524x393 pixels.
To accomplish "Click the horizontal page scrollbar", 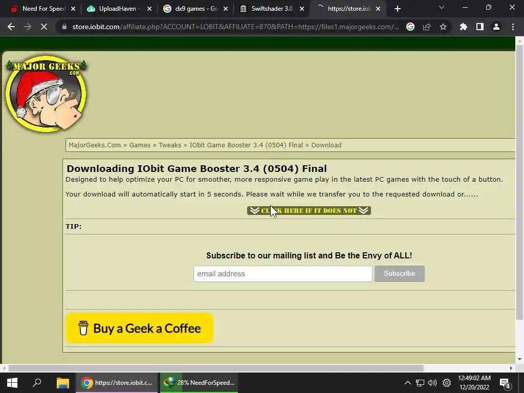I will click(216, 368).
